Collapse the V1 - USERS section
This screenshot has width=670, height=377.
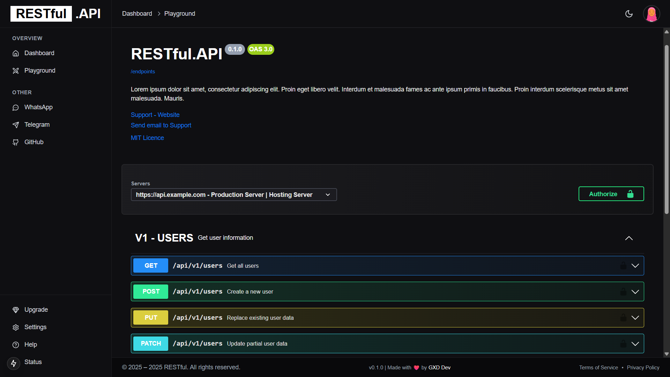tap(629, 238)
